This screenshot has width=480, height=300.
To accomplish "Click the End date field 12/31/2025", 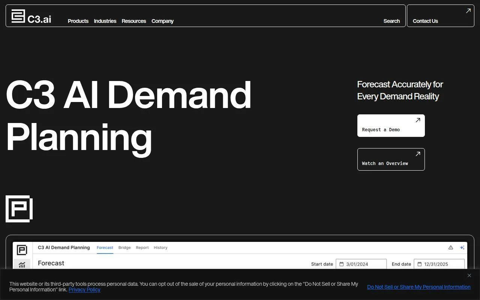I will click(x=439, y=264).
